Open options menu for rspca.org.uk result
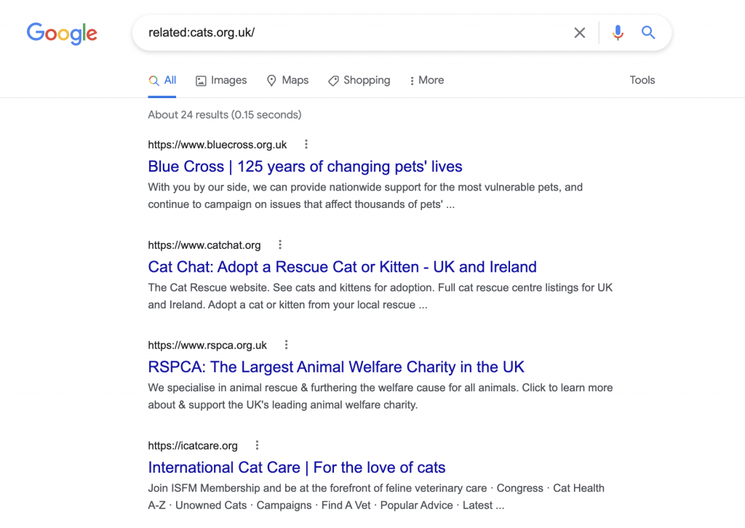The height and width of the screenshot is (528, 745). [x=286, y=345]
